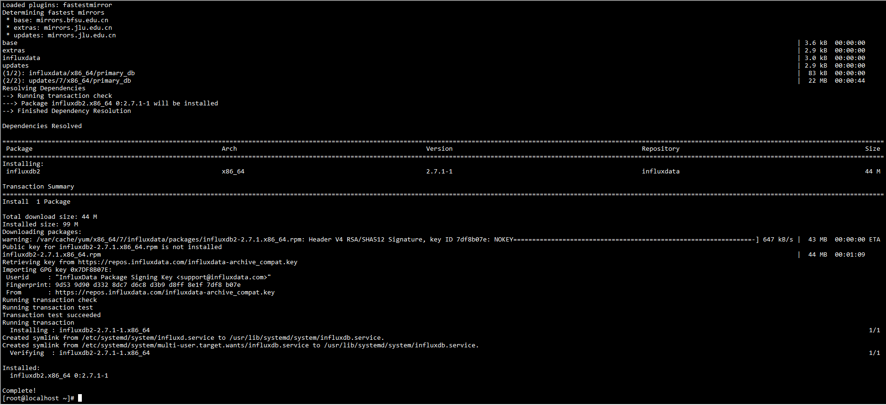
Task: Click the Userid "InfluxData Package Signing Key" line
Action: pyautogui.click(x=139, y=277)
